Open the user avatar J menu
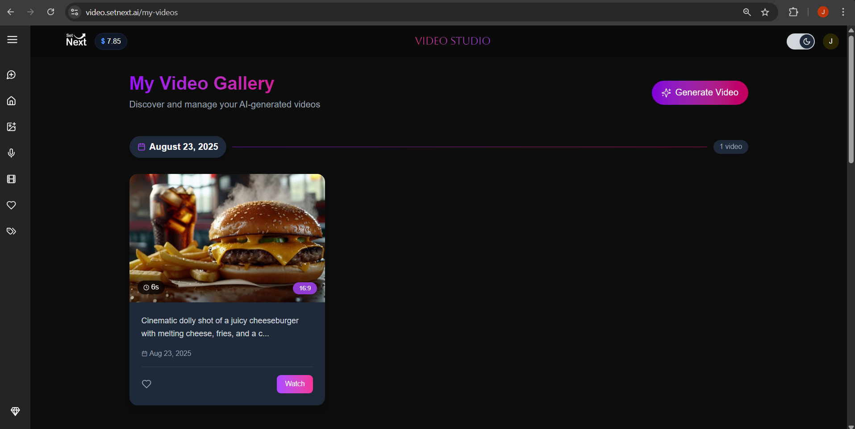Image resolution: width=855 pixels, height=429 pixels. coord(830,41)
